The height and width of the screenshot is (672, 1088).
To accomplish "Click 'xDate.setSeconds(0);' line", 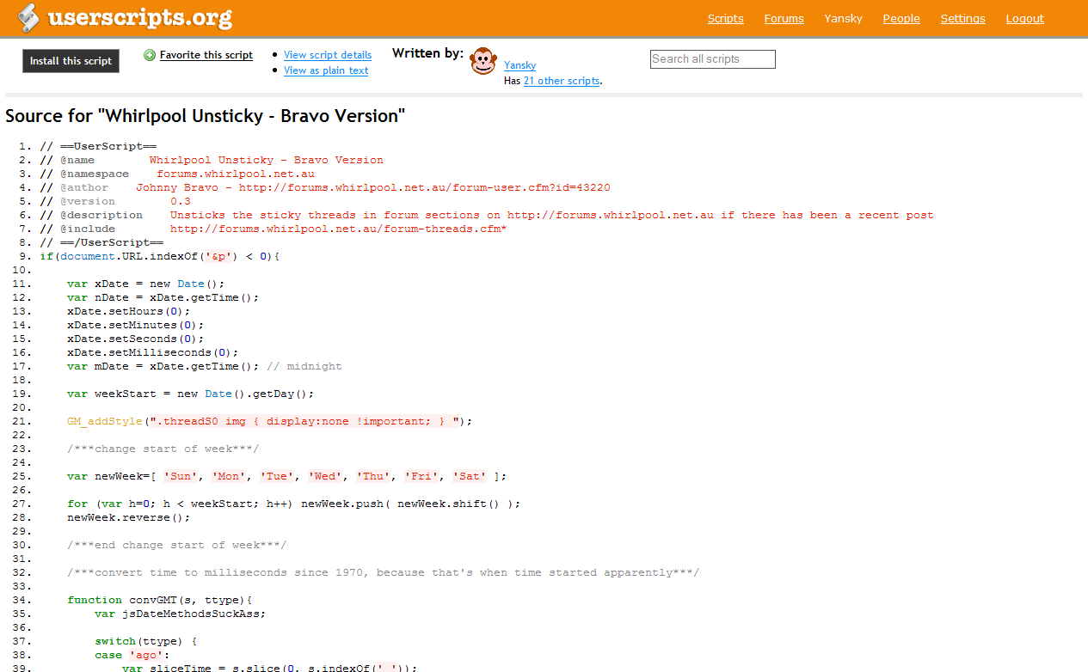I will [x=135, y=339].
